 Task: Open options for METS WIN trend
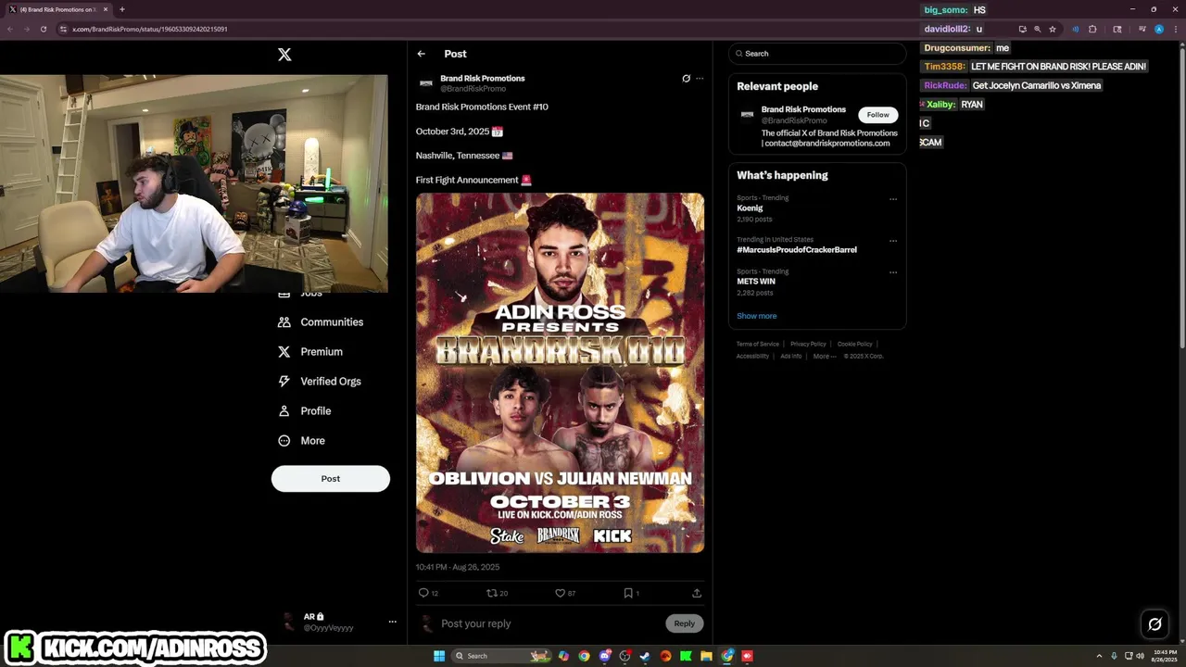893,272
